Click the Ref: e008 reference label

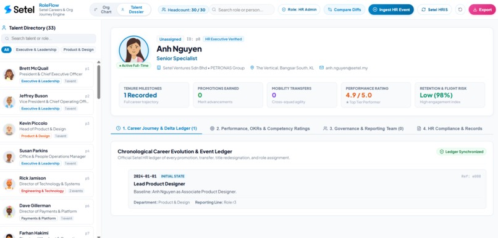click(x=471, y=176)
